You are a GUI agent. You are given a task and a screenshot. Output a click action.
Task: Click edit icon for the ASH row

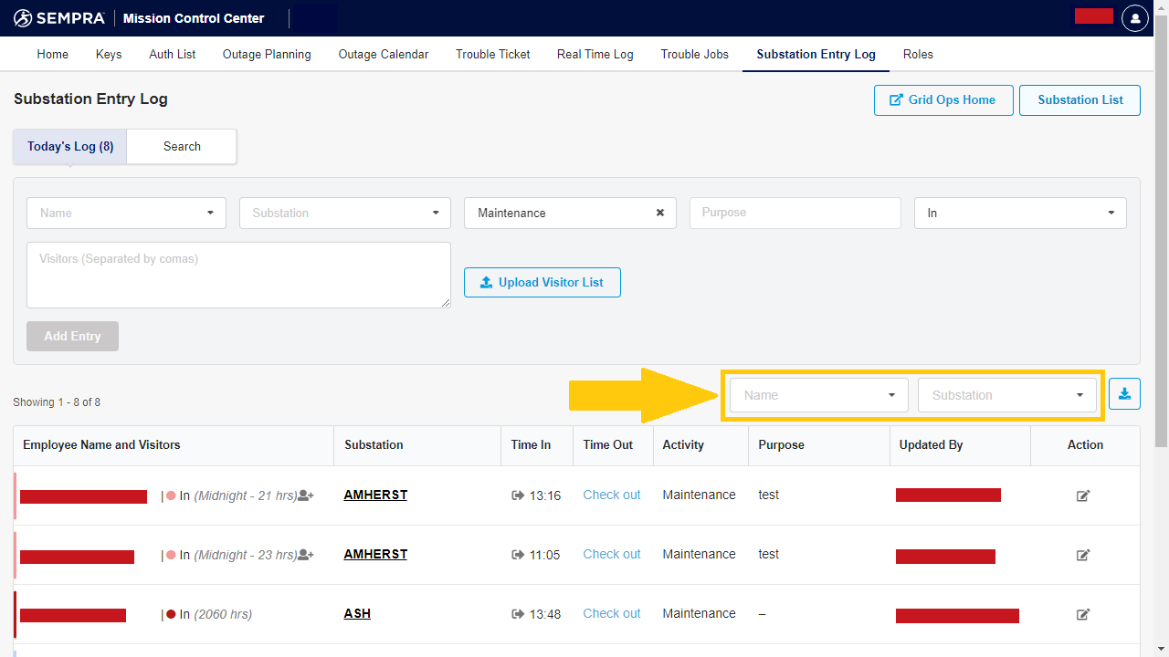pyautogui.click(x=1083, y=614)
